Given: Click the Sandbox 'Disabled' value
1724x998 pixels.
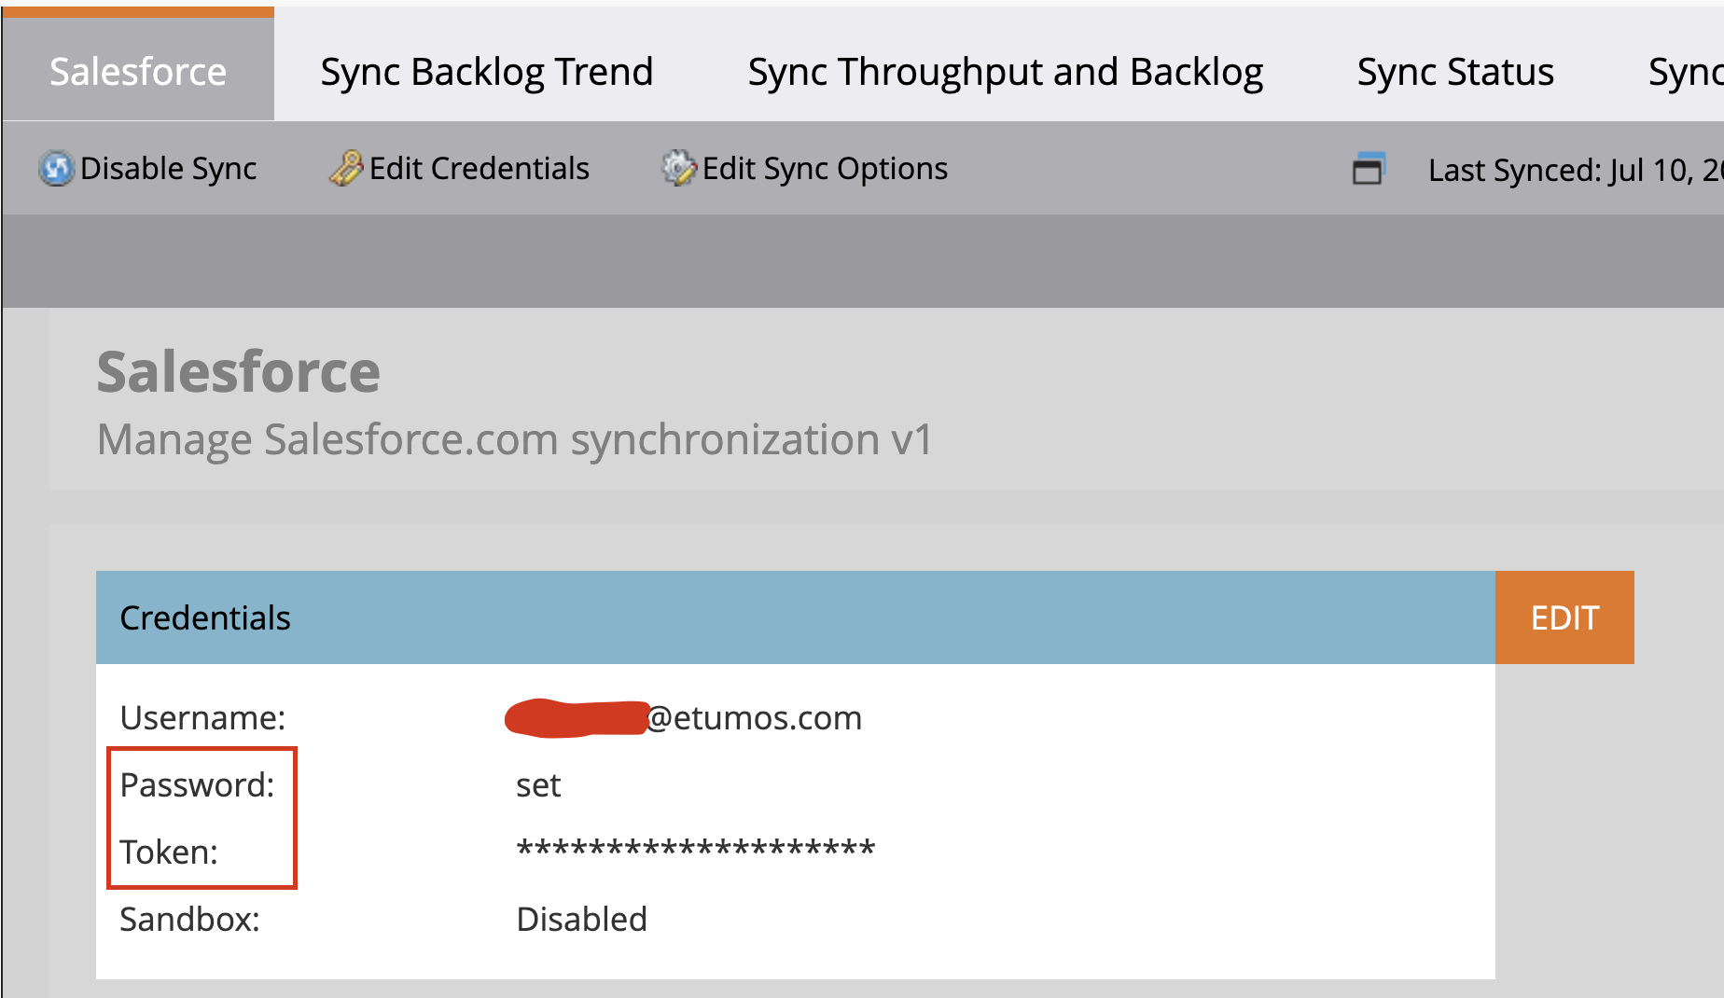Looking at the screenshot, I should [581, 920].
